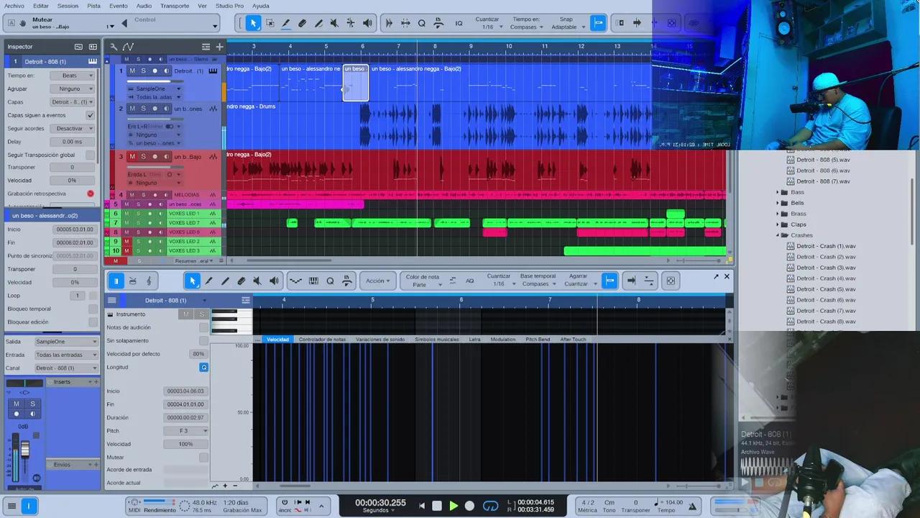Image resolution: width=920 pixels, height=518 pixels.
Task: Open the Studio One Pro menu
Action: tap(229, 6)
